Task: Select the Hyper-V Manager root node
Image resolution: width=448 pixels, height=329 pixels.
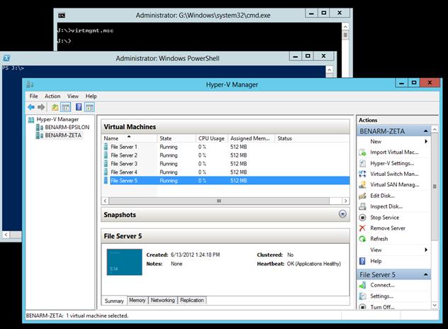Action: click(57, 120)
